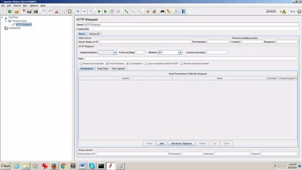Viewport: 302px width, 170px height.
Task: Switch to the Advanced tab
Action: [94, 34]
